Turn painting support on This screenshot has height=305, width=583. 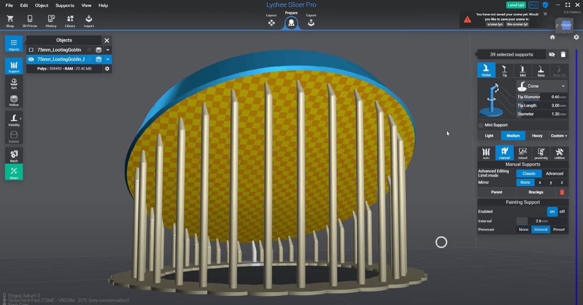(552, 211)
